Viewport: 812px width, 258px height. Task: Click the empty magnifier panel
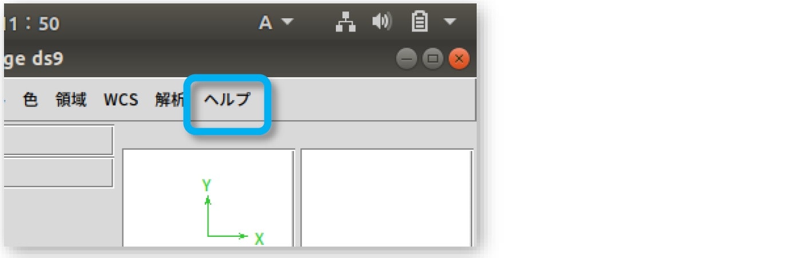pyautogui.click(x=387, y=198)
